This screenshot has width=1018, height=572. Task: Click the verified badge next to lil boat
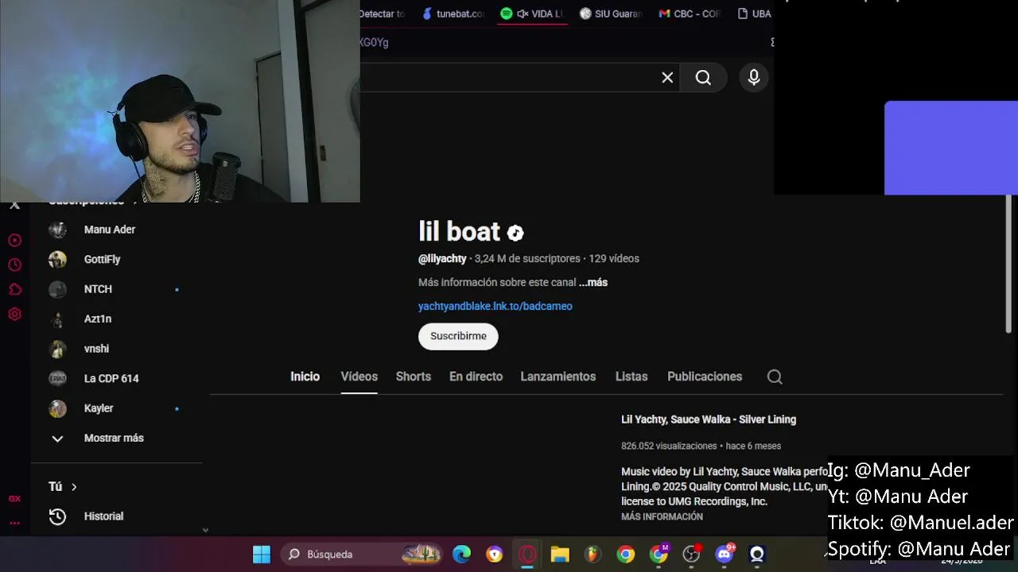515,233
